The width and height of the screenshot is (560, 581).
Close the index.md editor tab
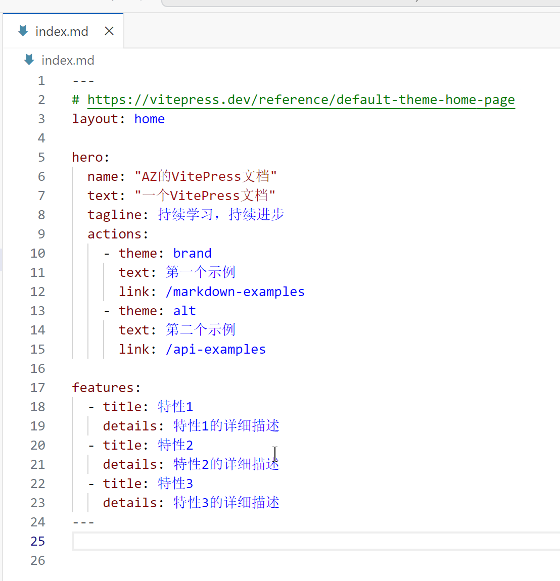pyautogui.click(x=109, y=31)
